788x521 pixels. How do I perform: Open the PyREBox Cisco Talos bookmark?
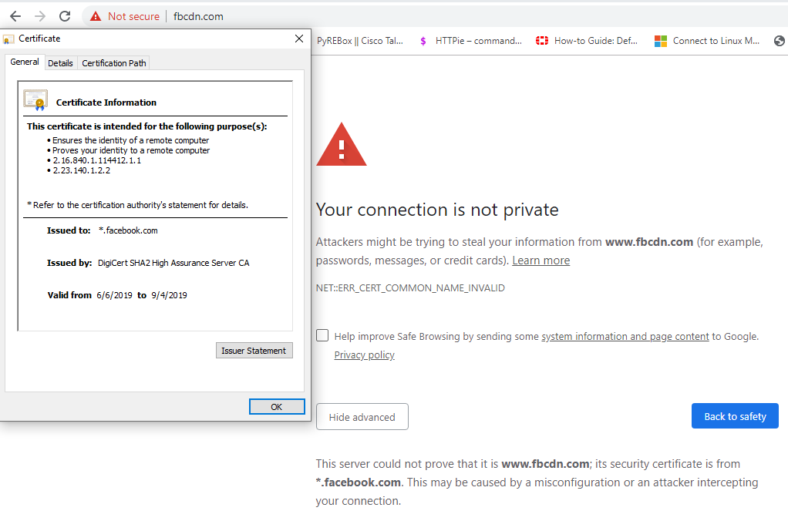pyautogui.click(x=360, y=41)
